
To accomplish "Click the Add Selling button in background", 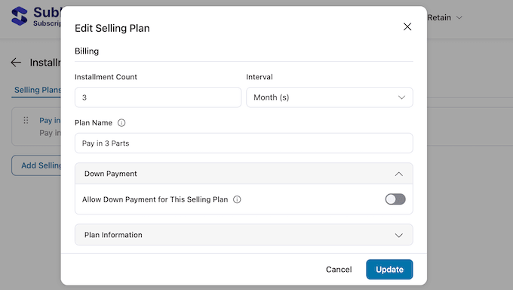I will point(36,165).
